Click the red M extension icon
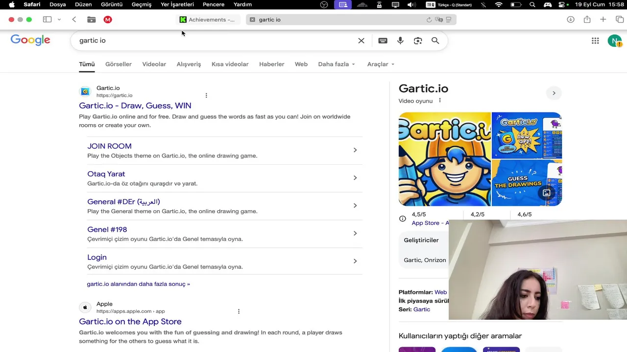The image size is (627, 352). click(108, 20)
